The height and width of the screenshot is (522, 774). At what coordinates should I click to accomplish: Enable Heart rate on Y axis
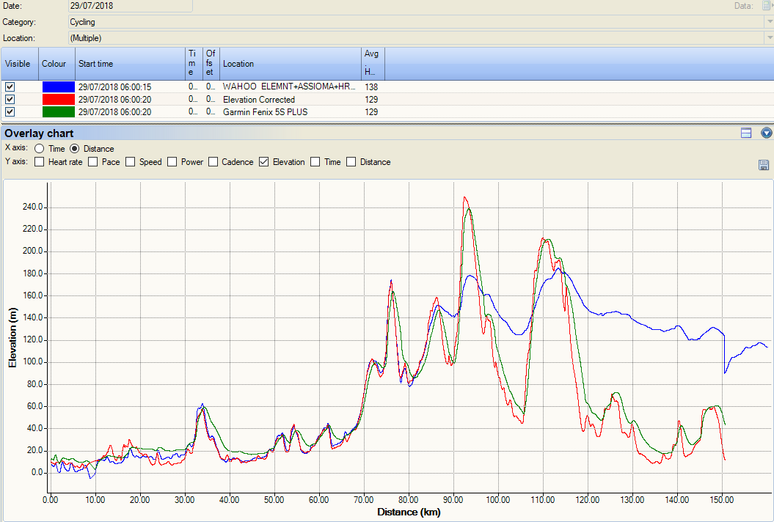[x=40, y=162]
